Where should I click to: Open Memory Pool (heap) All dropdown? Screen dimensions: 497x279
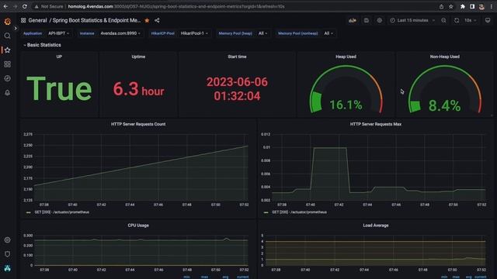(x=262, y=33)
